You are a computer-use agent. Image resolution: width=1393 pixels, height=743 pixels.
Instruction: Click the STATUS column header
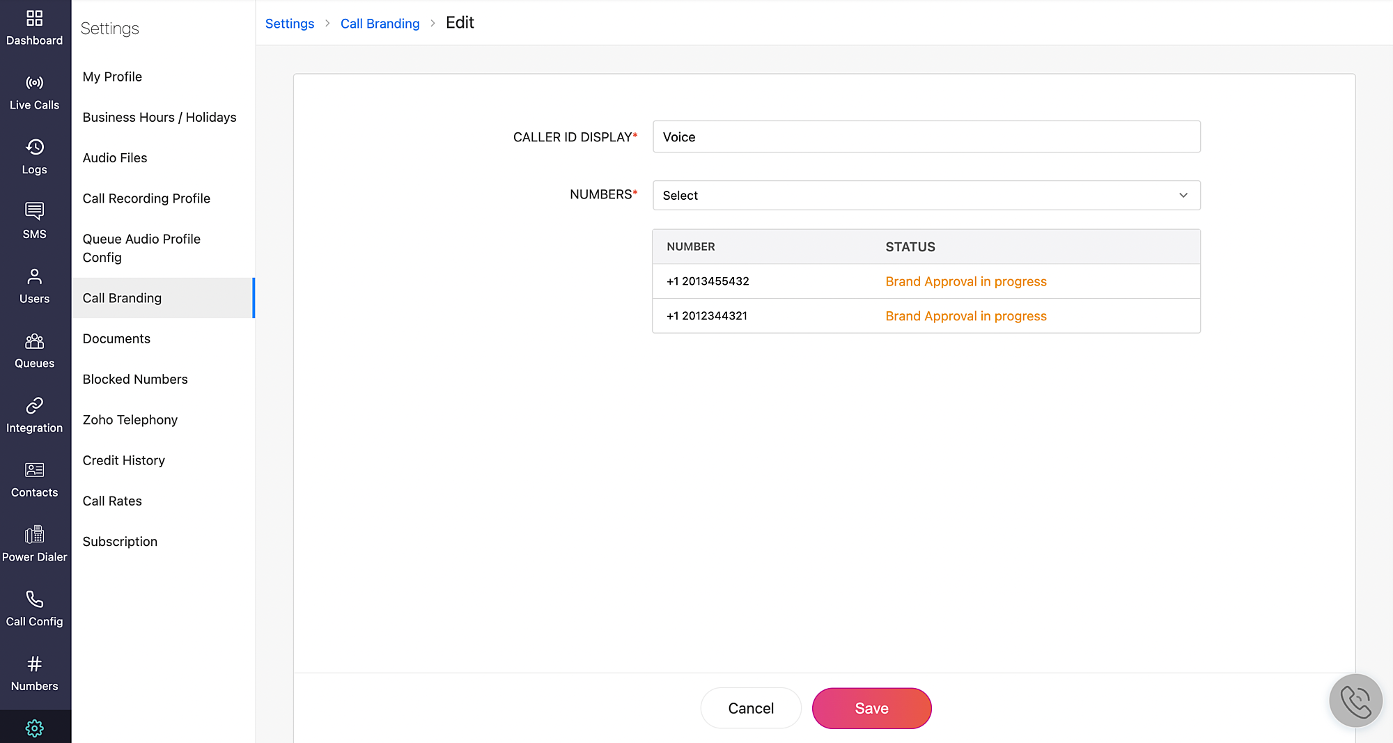point(910,247)
